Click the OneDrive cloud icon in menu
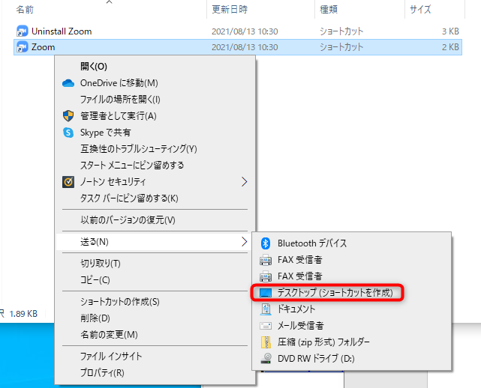The width and height of the screenshot is (481, 388). (x=68, y=83)
